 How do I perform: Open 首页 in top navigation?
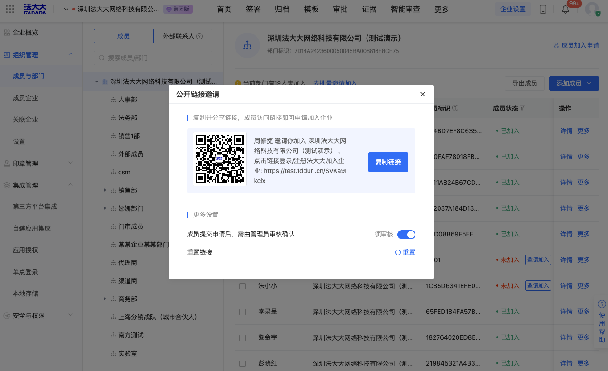224,9
